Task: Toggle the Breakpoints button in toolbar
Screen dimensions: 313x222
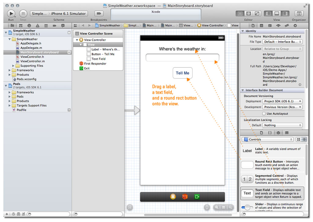Action: click(x=99, y=13)
